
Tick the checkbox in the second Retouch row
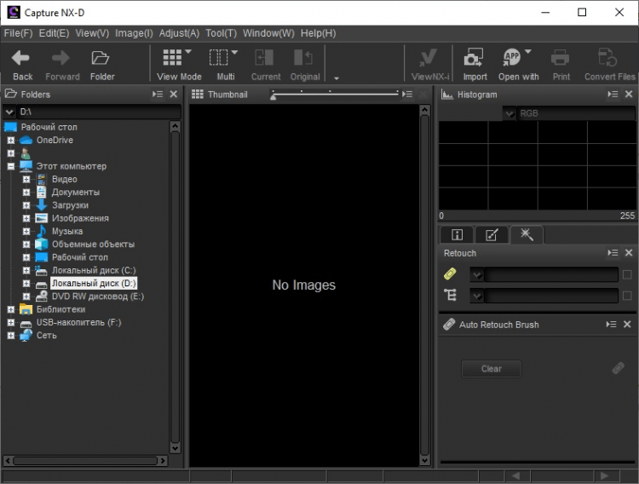[627, 296]
